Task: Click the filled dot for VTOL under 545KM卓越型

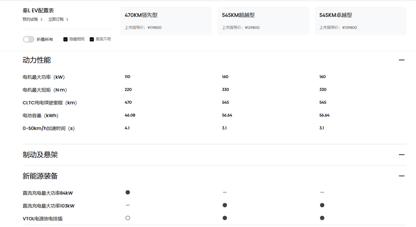Action: 322,218
